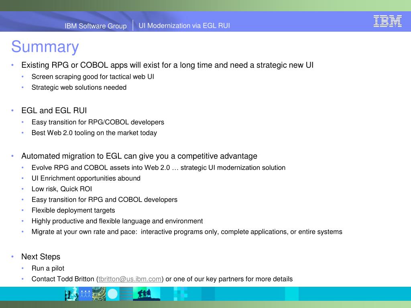411x308 pixels.
Task: Select bullet 'Existing RPG or COBOL apps will exist'
Action: [167, 65]
